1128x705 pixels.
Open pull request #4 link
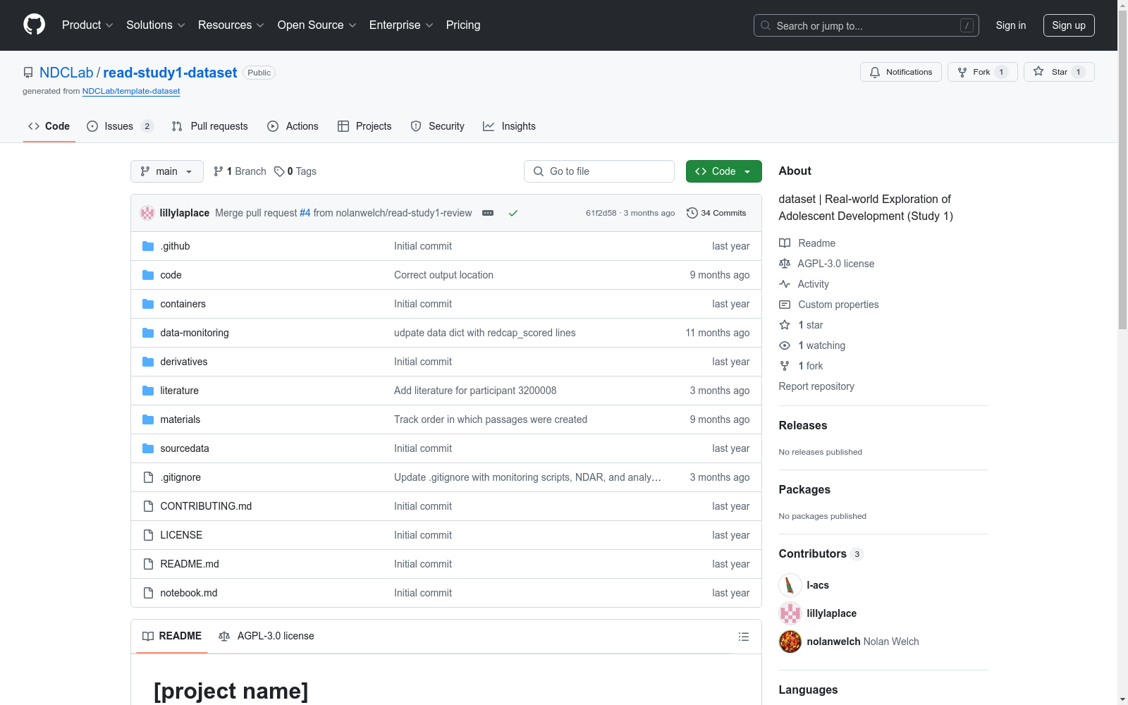click(x=305, y=213)
